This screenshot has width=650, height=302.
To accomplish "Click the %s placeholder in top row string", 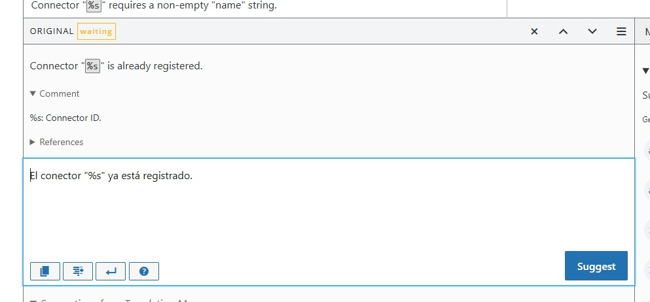I will 93,6.
